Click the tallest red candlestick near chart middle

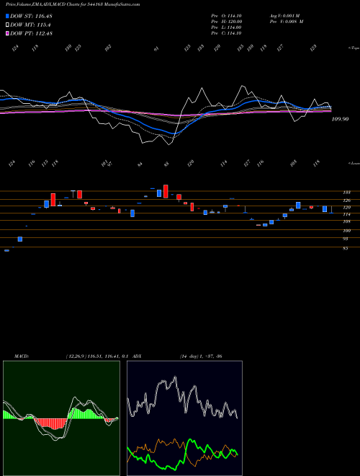(166, 191)
